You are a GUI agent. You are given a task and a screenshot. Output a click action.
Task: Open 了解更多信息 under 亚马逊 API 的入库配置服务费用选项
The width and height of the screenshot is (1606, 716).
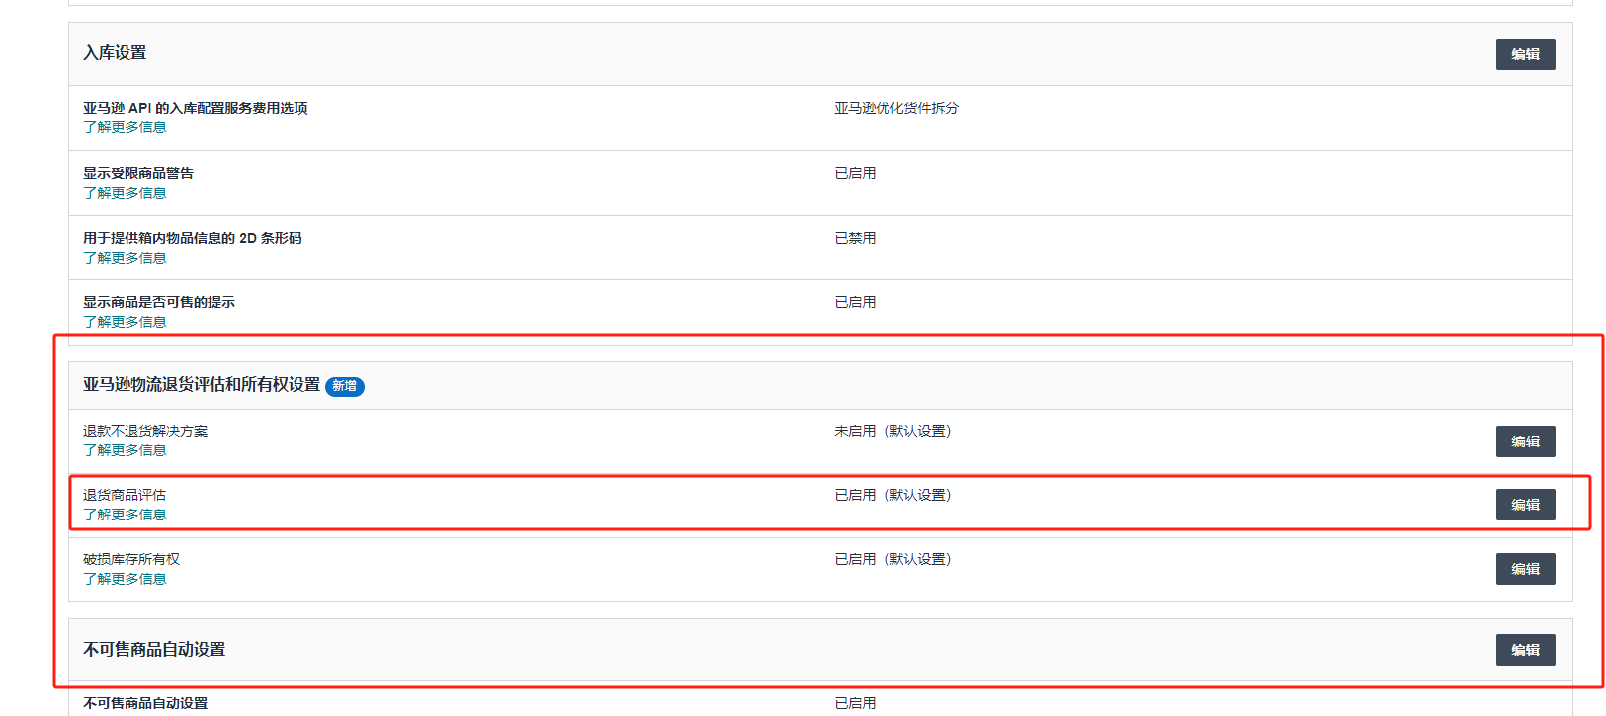125,127
